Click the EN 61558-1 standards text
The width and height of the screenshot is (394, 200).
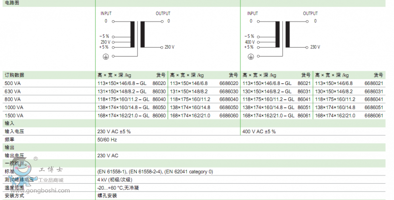112,171
